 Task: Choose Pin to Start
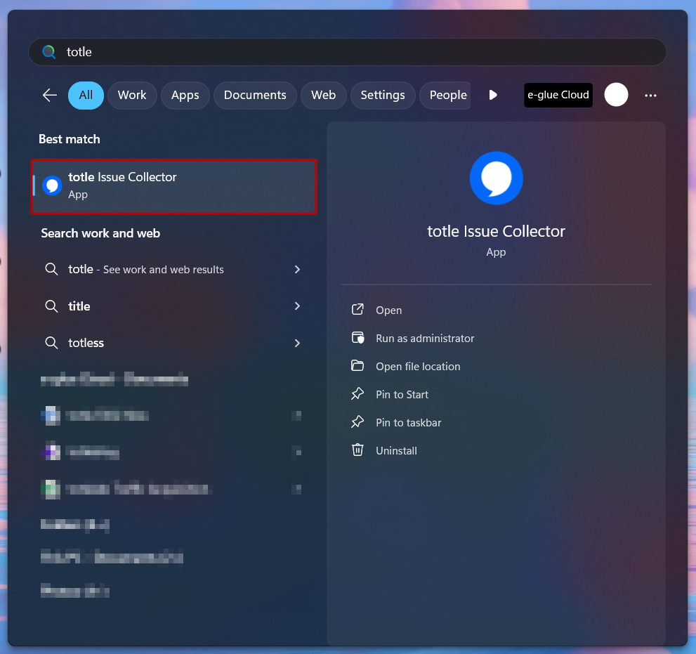pos(402,395)
